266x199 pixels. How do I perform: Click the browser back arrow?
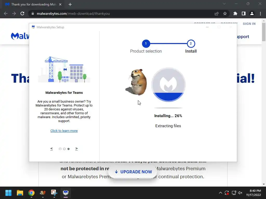pos(6,13)
